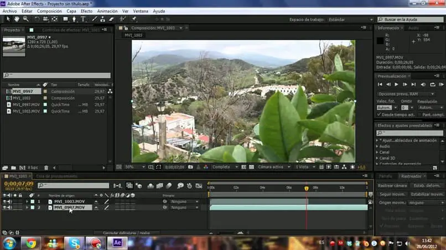Viewport: 446px width, 250px height.
Task: Select the Eraser tool
Action: 110,19
